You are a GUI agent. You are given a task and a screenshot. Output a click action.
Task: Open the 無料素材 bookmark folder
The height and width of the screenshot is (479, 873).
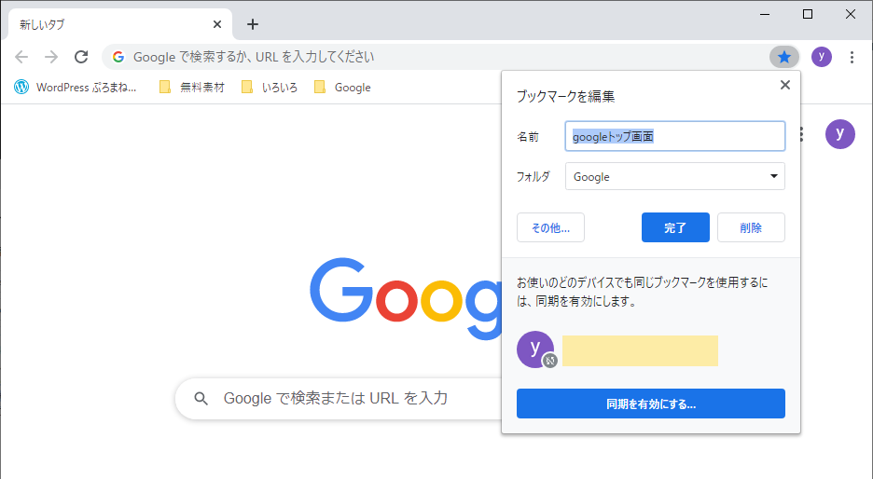pos(191,88)
